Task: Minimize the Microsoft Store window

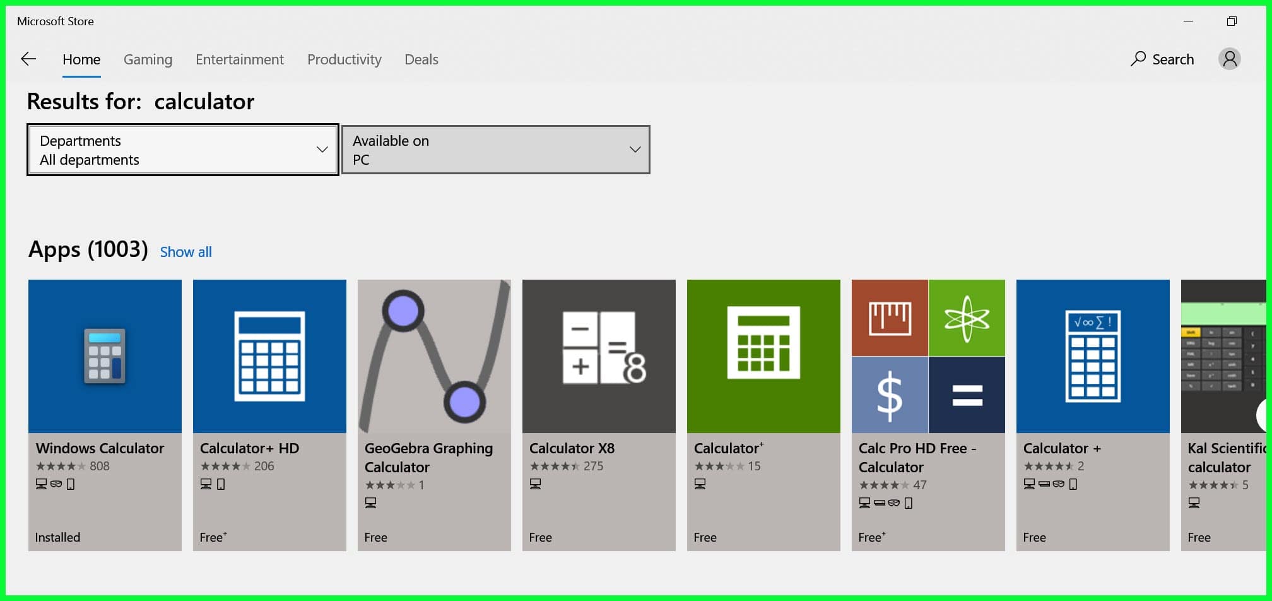Action: (1188, 21)
